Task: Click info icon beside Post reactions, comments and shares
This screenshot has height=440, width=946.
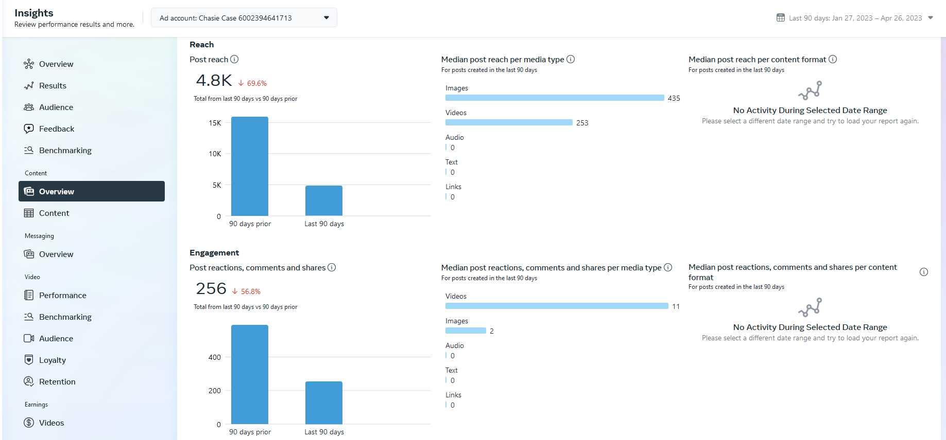Action: 332,267
